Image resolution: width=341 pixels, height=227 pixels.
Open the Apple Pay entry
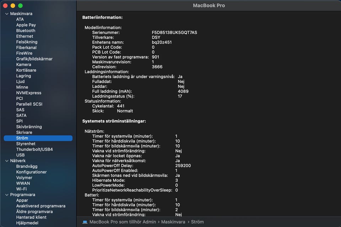pos(26,25)
